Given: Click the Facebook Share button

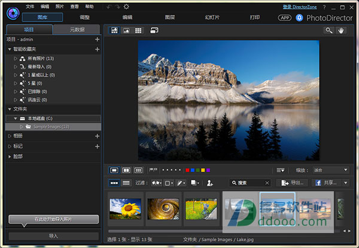Looking at the screenshot, I should pyautogui.click(x=326, y=183).
